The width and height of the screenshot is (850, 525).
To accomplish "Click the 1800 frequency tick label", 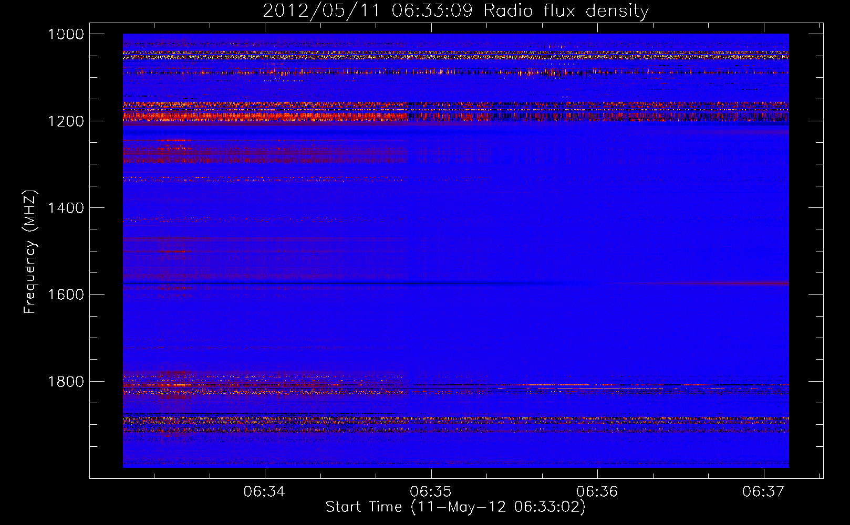I will click(66, 382).
